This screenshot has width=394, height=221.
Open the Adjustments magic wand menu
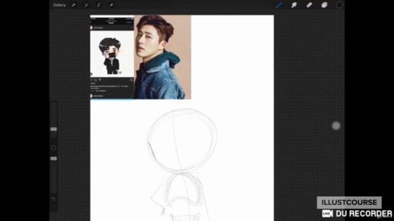pos(86,5)
